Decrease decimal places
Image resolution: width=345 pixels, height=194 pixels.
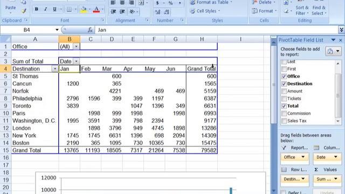pyautogui.click(x=167, y=12)
